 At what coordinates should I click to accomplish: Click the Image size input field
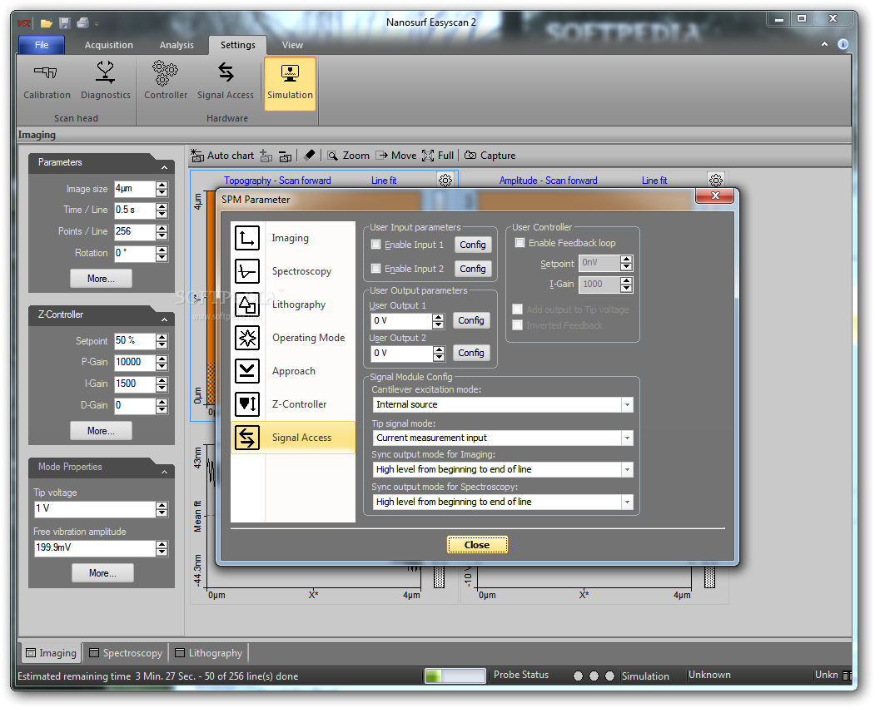(x=135, y=189)
